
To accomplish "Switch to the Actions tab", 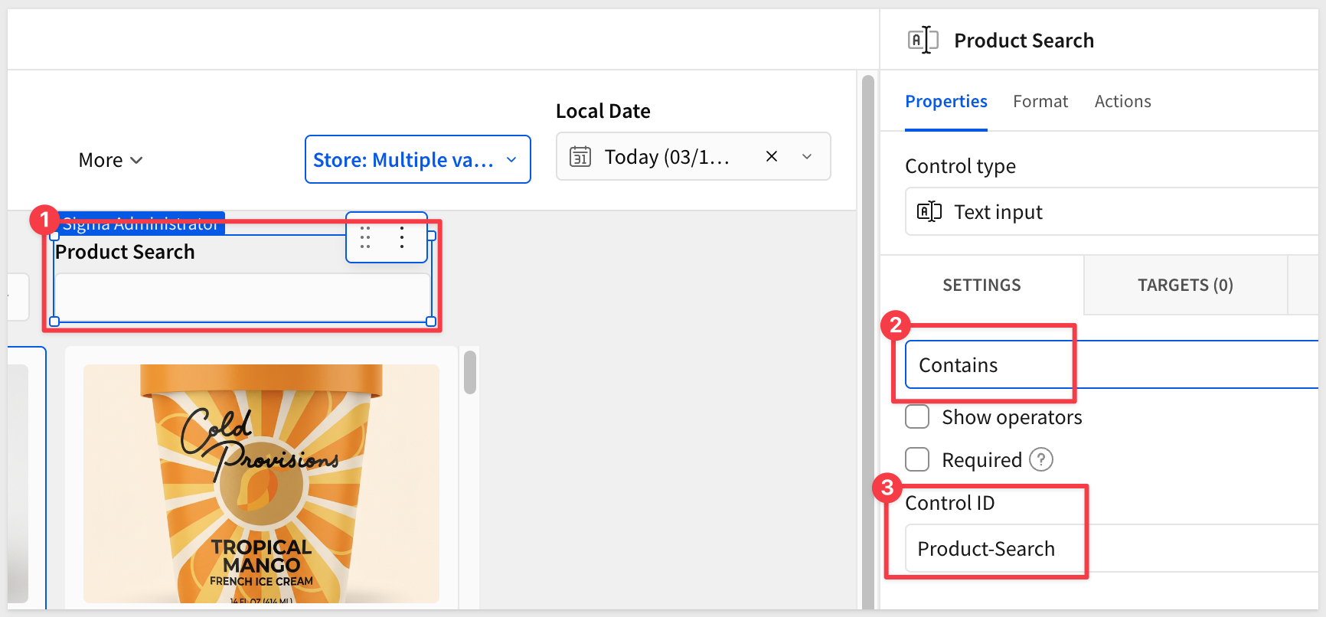I will click(x=1122, y=102).
